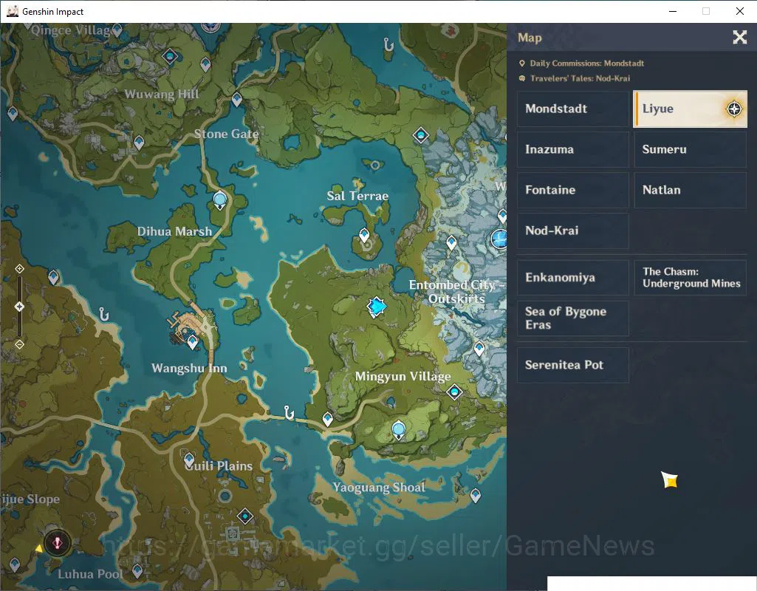Screen dimensions: 757x591
Task: Click the fishing hook west of Wangshu Inn
Action: (103, 314)
